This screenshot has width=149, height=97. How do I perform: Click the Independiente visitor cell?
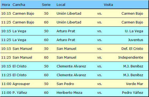pyautogui.click(x=131, y=58)
